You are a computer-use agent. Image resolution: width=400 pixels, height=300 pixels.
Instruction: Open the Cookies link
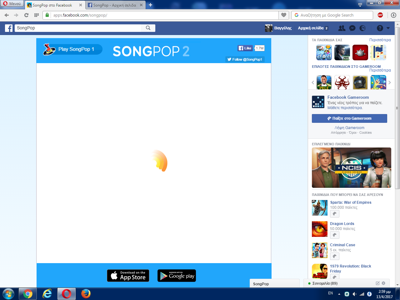coord(365,133)
